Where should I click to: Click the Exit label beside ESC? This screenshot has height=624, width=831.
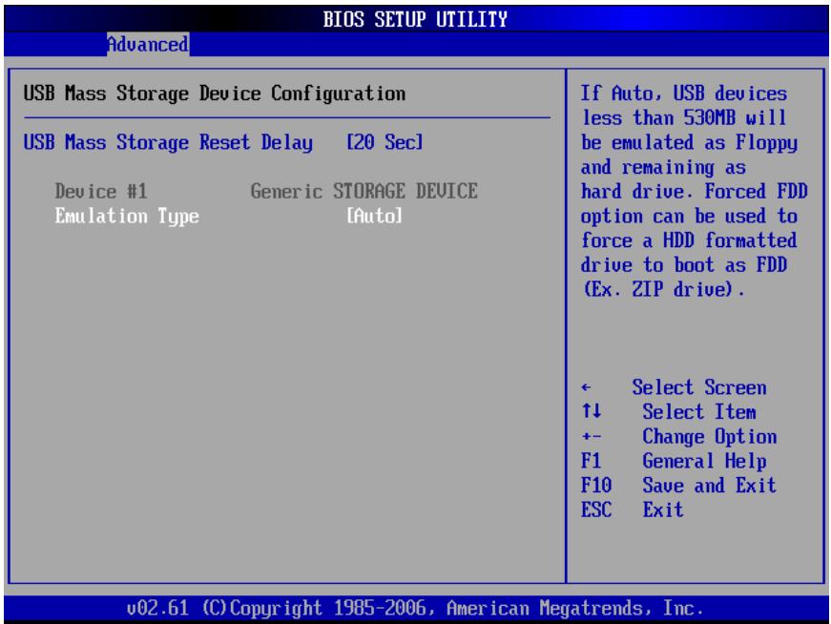click(663, 510)
